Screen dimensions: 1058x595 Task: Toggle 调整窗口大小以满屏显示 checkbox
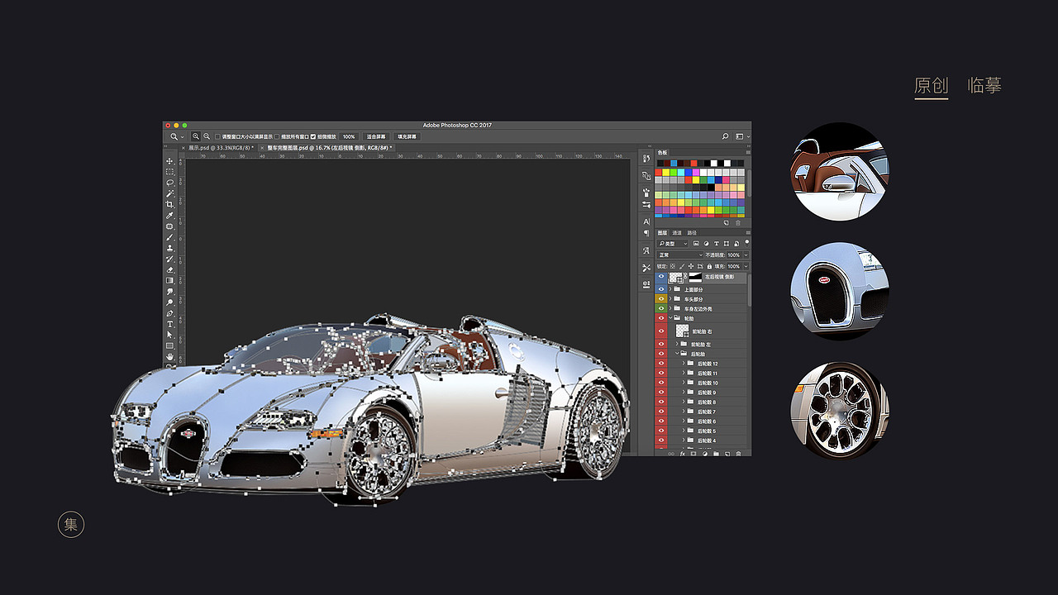(218, 136)
